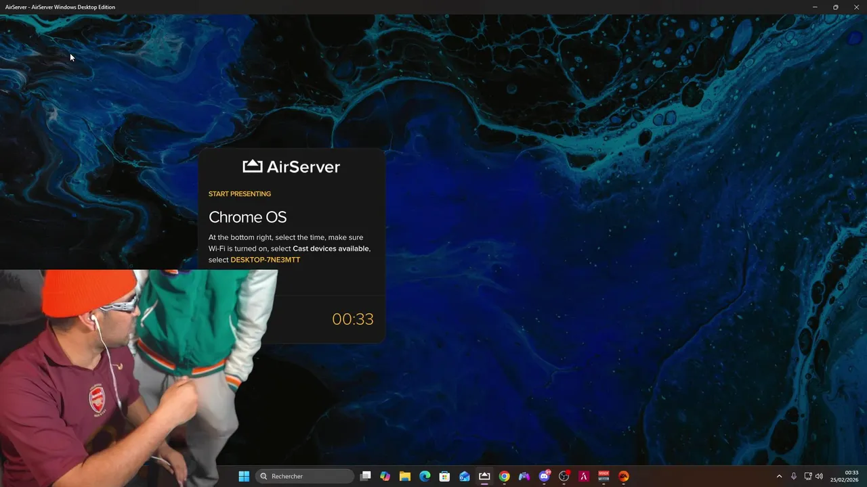The height and width of the screenshot is (487, 867).
Task: Launch Copilot from the taskbar
Action: pos(385,476)
